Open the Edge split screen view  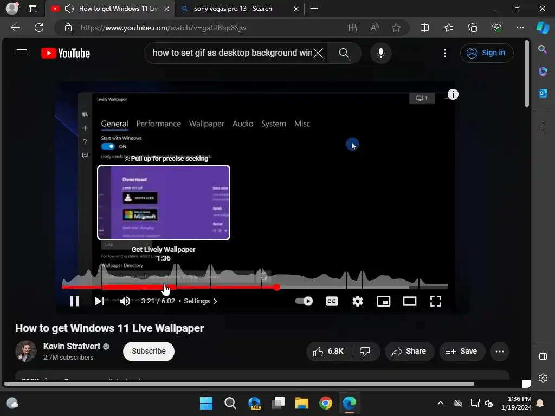click(424, 28)
